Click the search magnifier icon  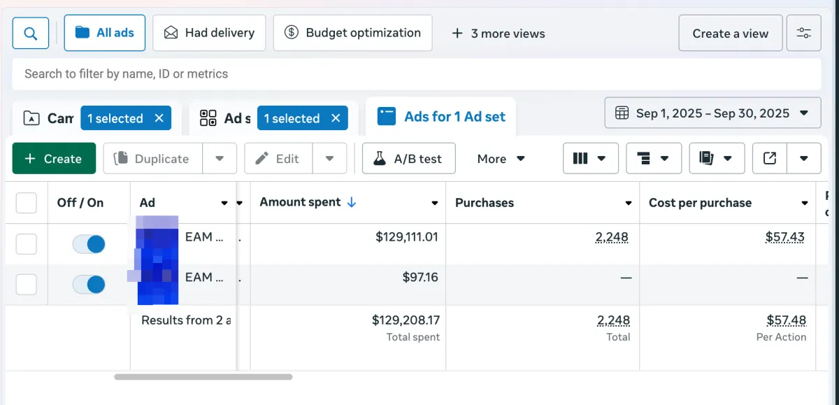coord(31,33)
